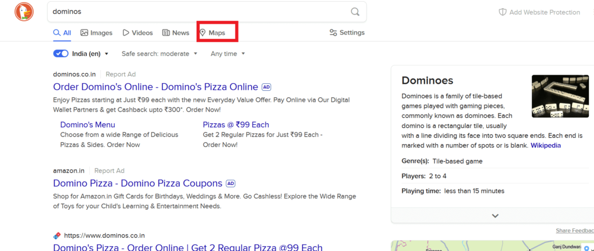Click the Add Website Protection text
This screenshot has height=251, width=594.
tap(545, 12)
